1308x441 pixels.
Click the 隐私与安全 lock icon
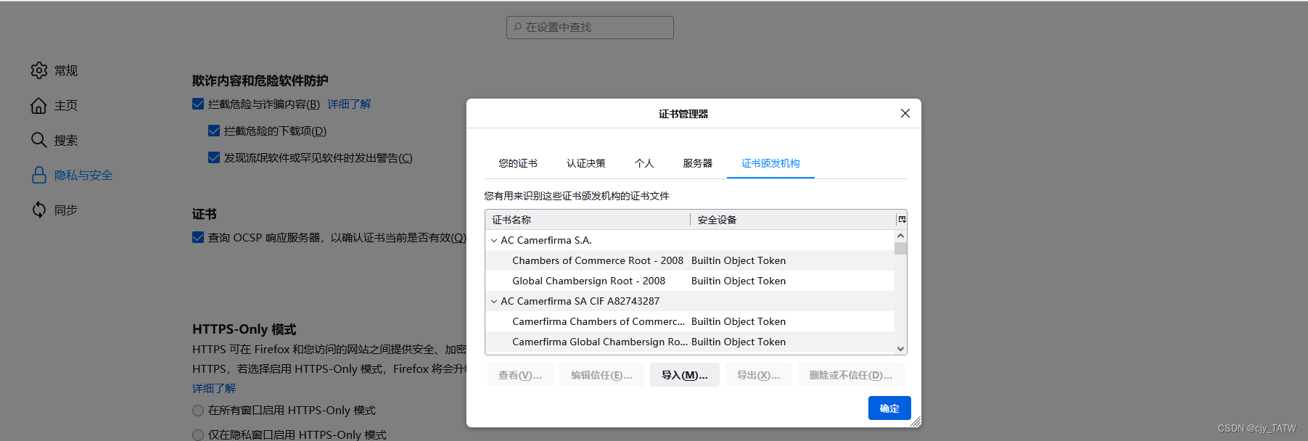[39, 175]
